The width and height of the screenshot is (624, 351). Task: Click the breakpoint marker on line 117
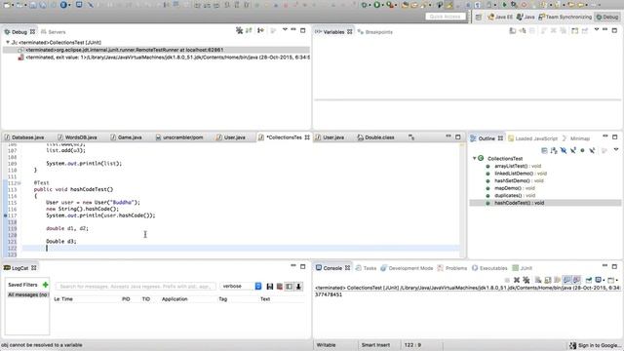coord(5,215)
